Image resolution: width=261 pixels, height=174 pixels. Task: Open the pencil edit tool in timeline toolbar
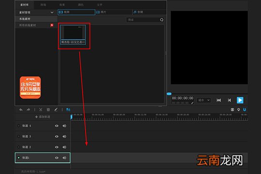coord(56,110)
